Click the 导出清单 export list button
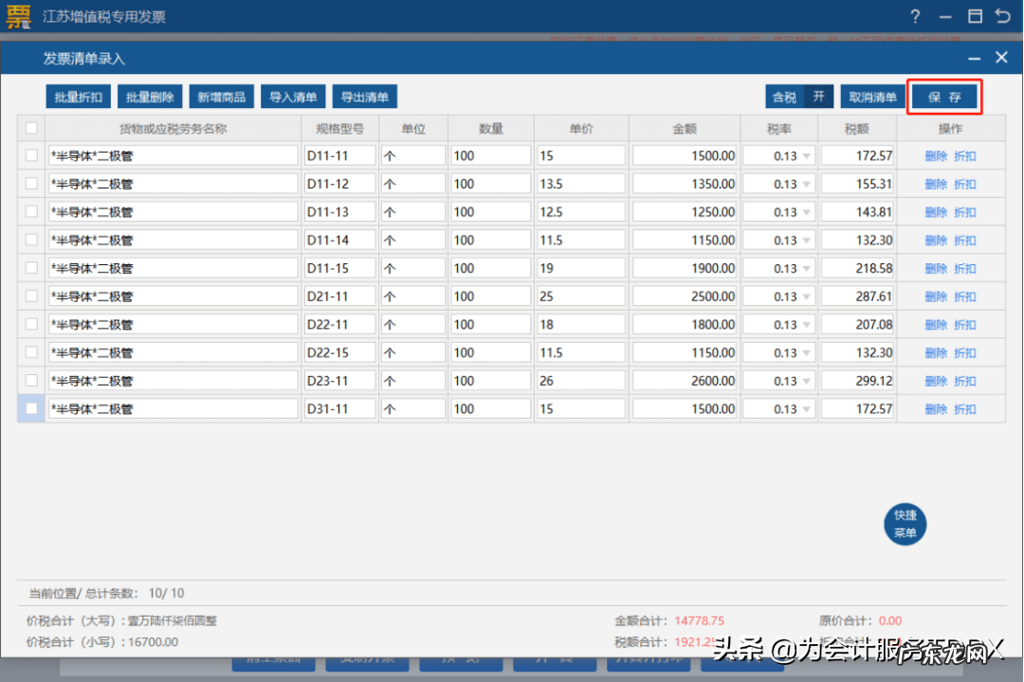Screen dimensions: 1024x682 point(365,96)
